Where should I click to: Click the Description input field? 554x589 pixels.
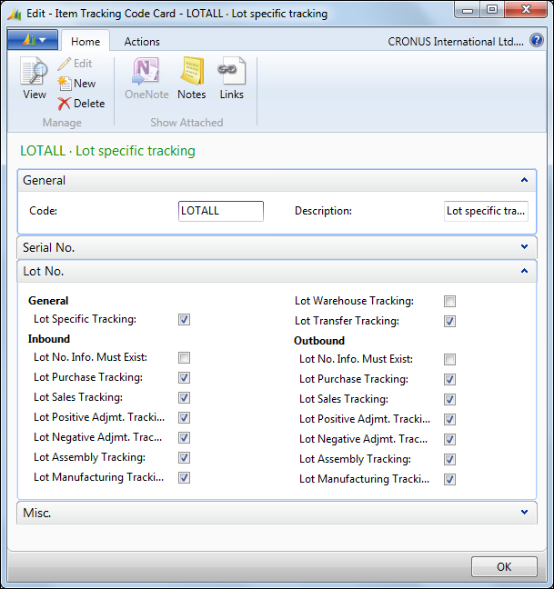point(486,211)
